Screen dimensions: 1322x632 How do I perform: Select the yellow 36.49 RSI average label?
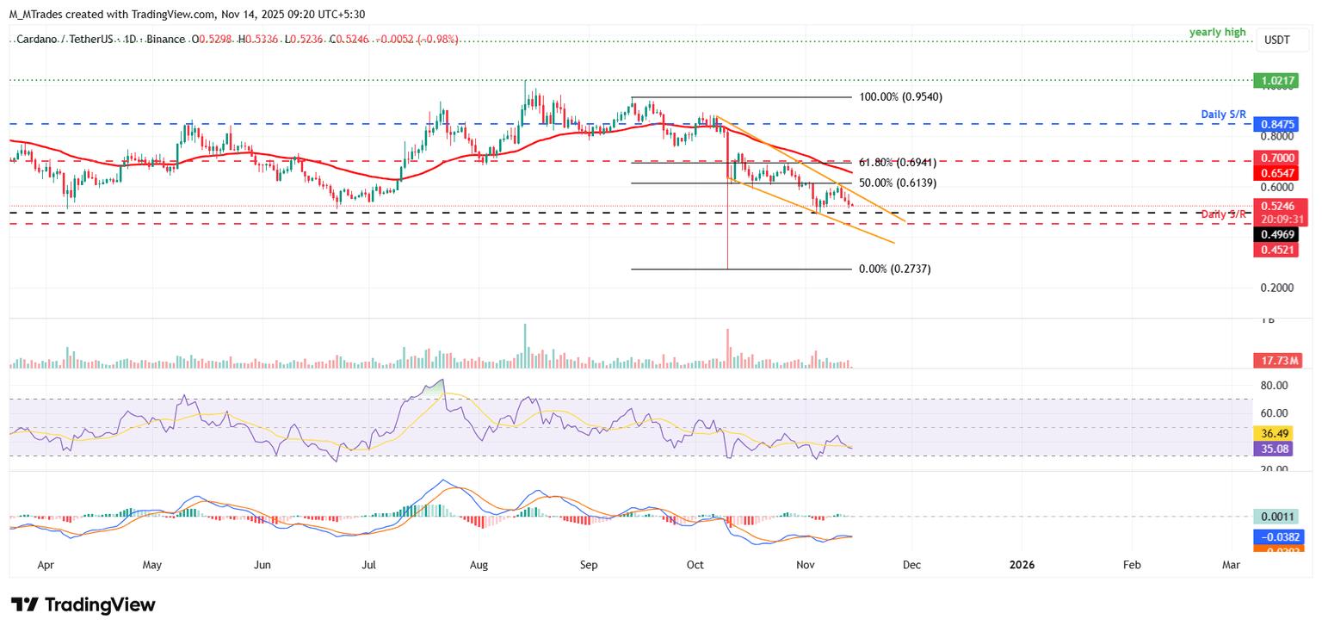tap(1280, 433)
